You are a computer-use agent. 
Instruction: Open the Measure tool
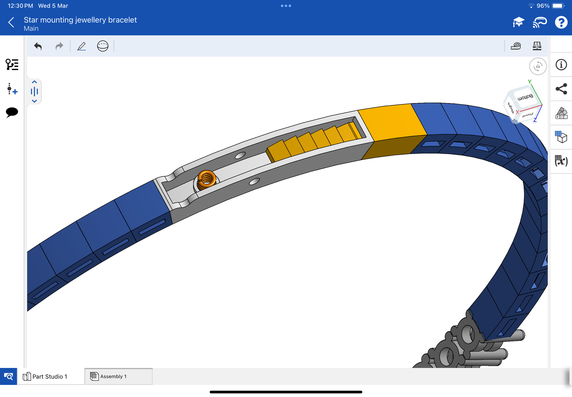tap(516, 46)
